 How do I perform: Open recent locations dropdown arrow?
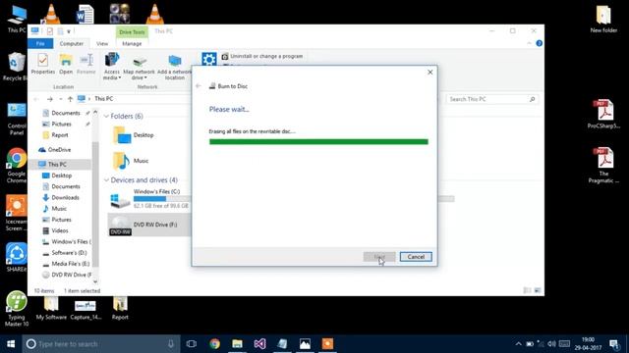pyautogui.click(x=61, y=99)
